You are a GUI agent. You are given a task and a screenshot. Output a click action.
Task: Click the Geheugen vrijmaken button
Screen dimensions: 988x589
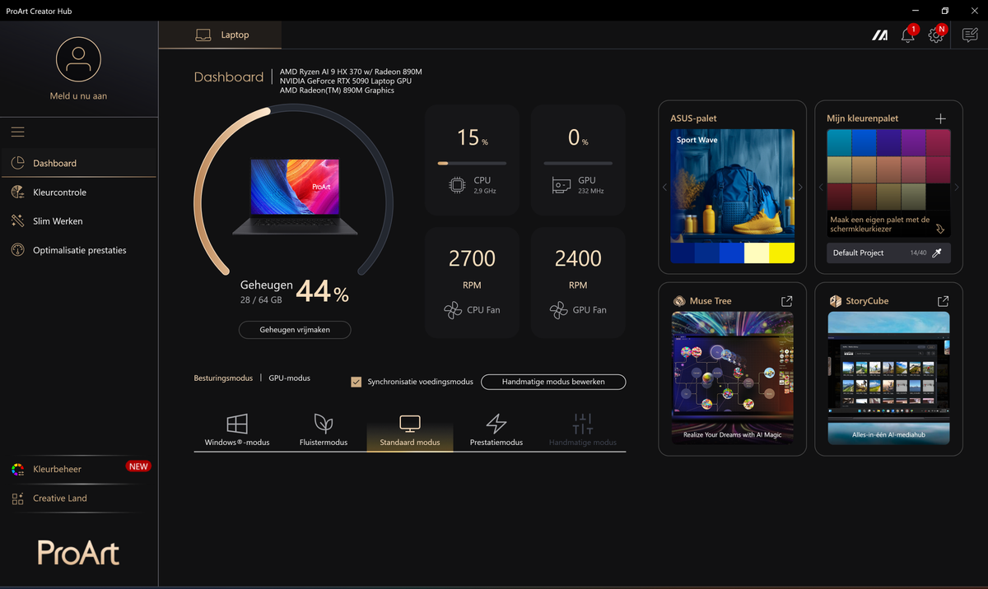pos(295,330)
